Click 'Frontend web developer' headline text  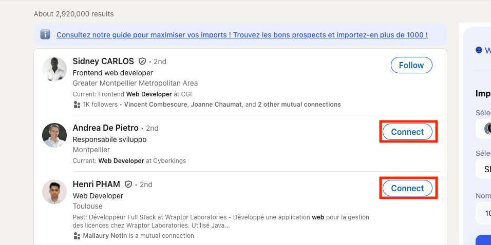coord(112,73)
